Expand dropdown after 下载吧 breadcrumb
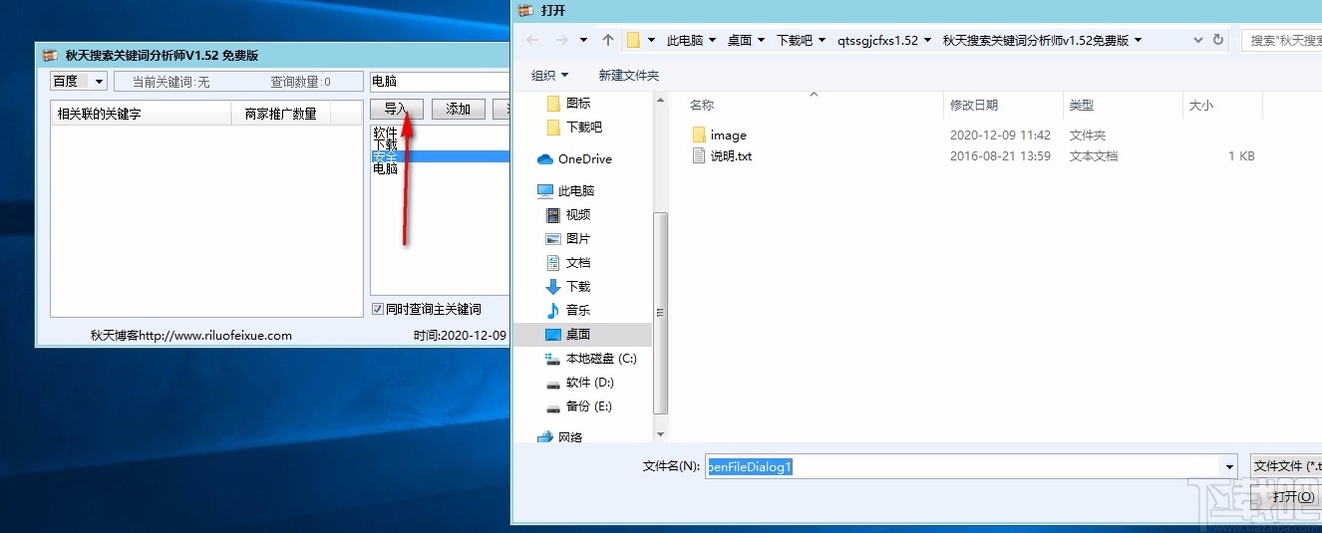Screen dimensions: 1322x533 tap(823, 40)
